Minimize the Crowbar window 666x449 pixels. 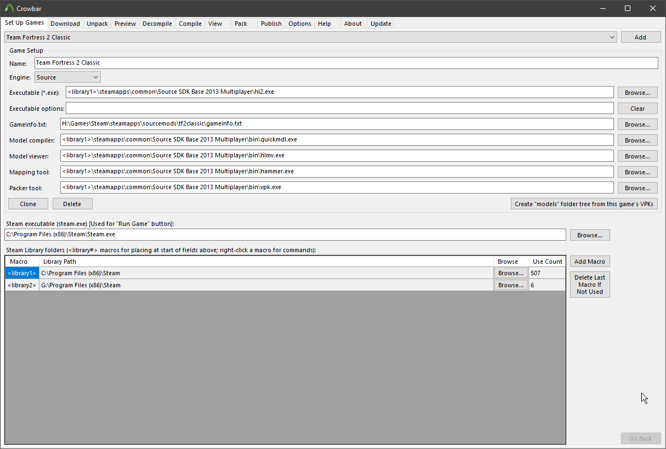coord(602,8)
